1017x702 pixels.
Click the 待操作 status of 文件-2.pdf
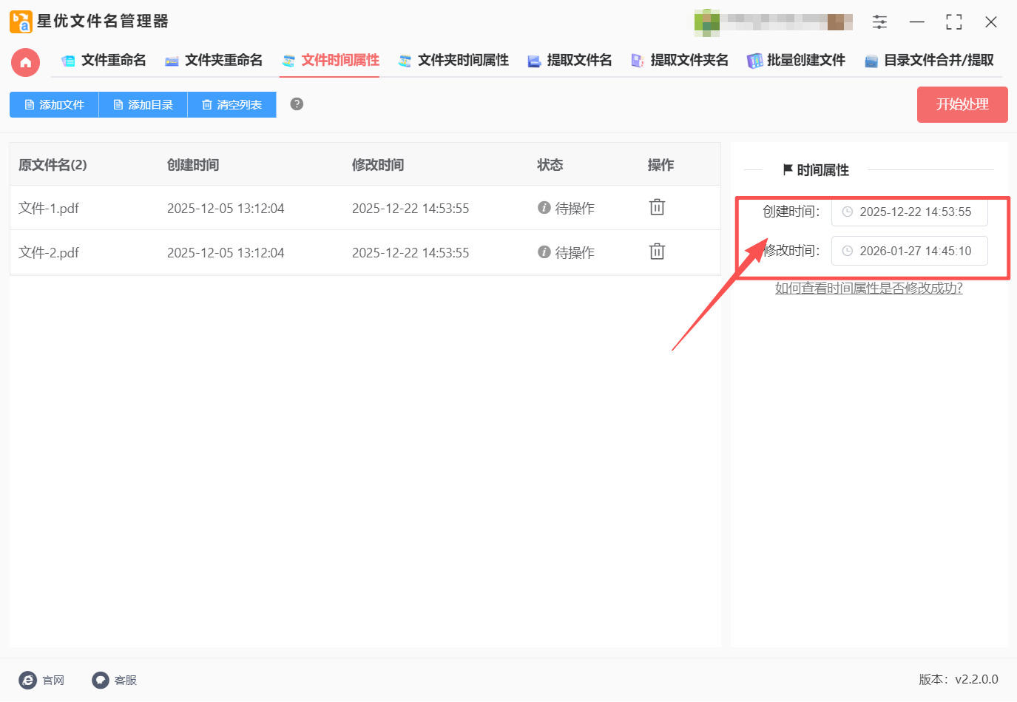[575, 253]
